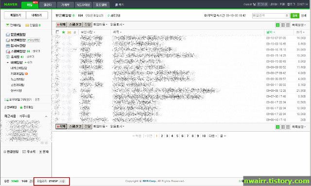Image resolution: width=311 pixels, height=186 pixels.
Task: Open the 쪽지 (notes) menu item
Action: pyautogui.click(x=120, y=5)
